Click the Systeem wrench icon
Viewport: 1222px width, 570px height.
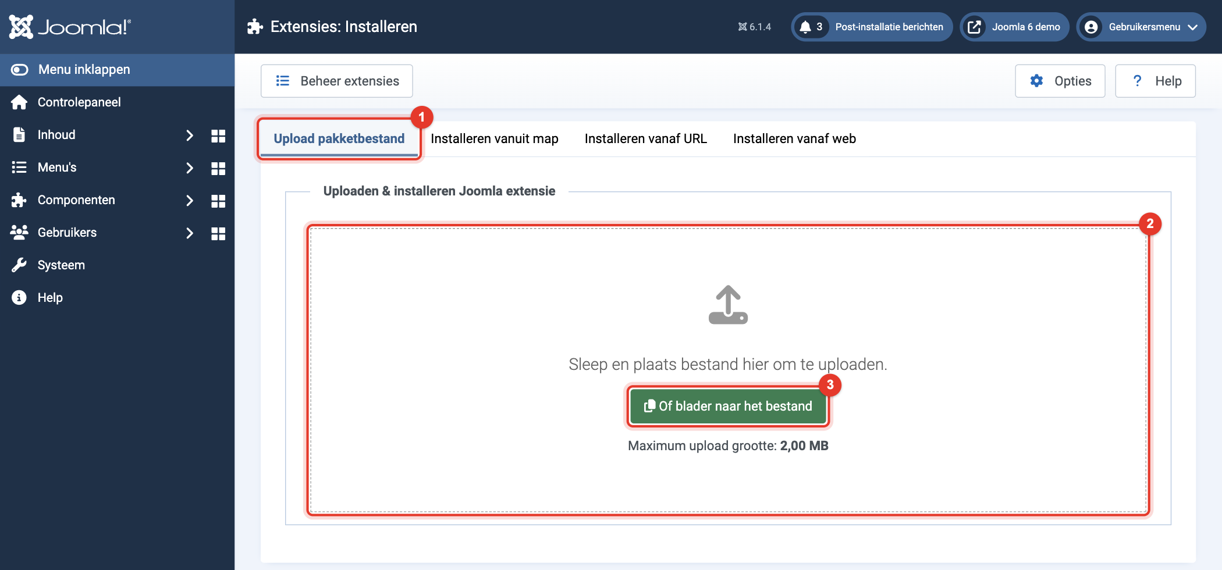pyautogui.click(x=19, y=265)
